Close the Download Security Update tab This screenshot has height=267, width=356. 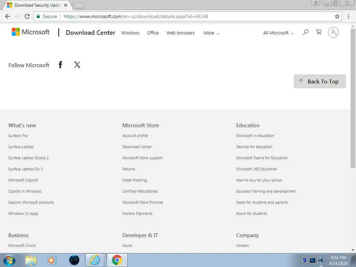click(66, 5)
